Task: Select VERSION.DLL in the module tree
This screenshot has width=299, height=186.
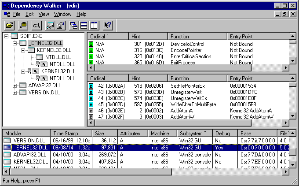Action: [44, 93]
